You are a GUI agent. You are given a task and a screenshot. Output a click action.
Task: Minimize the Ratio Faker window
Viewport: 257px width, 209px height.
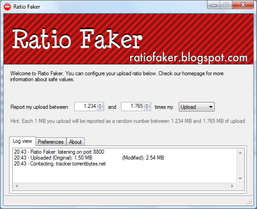coord(214,5)
